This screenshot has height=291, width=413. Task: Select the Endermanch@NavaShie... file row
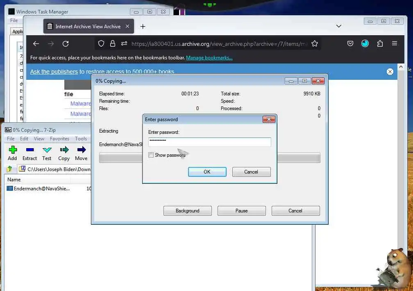pos(49,188)
